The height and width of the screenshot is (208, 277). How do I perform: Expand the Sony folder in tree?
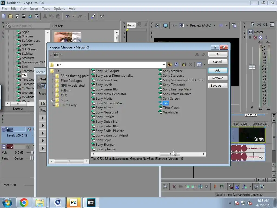(52, 100)
